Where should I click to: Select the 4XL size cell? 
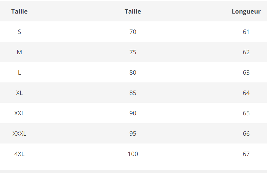coord(19,154)
